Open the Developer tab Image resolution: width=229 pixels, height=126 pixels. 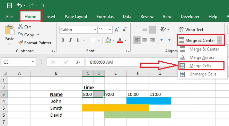[190, 17]
